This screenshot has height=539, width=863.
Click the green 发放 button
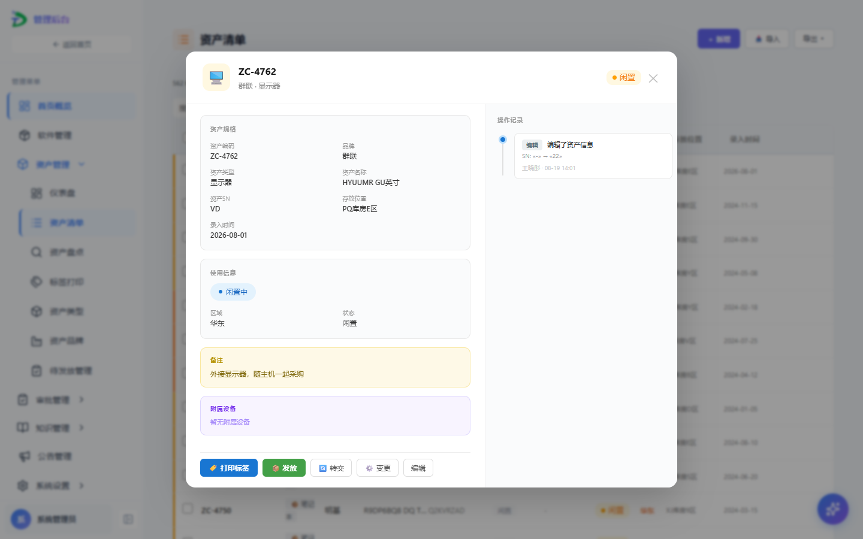pyautogui.click(x=284, y=468)
